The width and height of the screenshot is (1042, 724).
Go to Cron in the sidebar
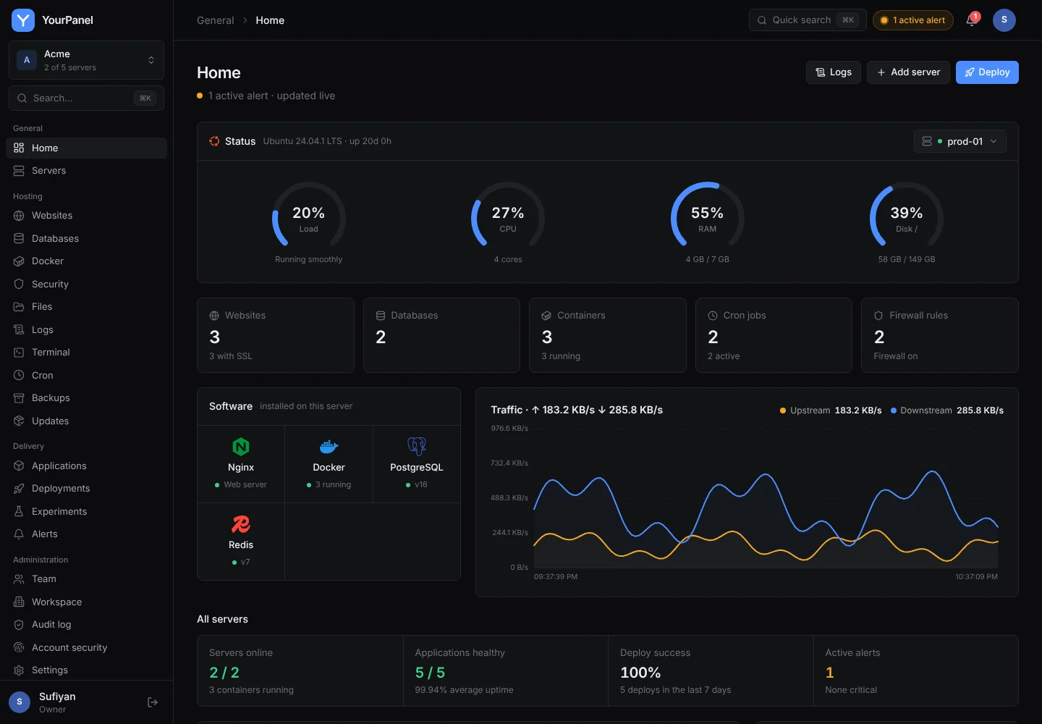point(86,376)
